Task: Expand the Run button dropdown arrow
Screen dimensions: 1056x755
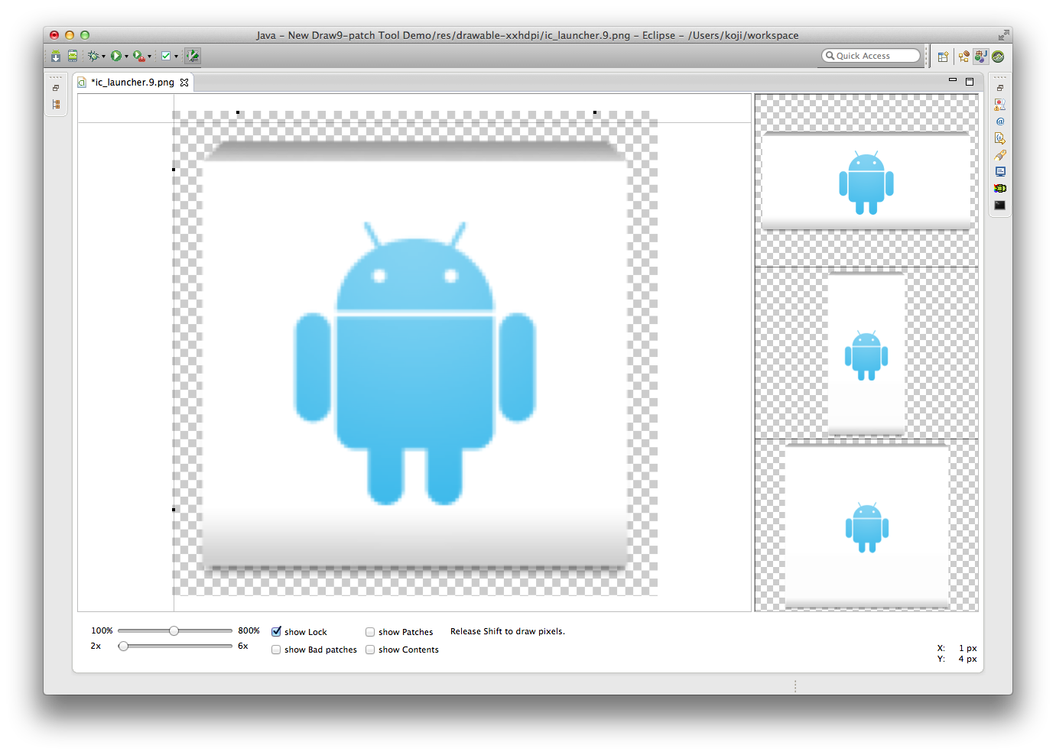Action: coord(126,56)
